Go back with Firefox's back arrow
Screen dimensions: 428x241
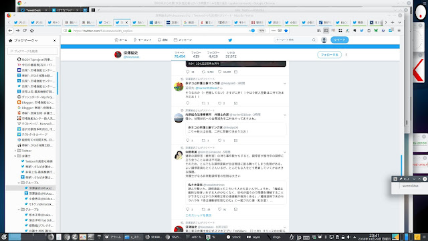pyautogui.click(x=10, y=31)
